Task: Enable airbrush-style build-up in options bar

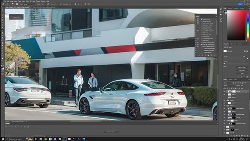Action: pyautogui.click(x=61, y=4)
